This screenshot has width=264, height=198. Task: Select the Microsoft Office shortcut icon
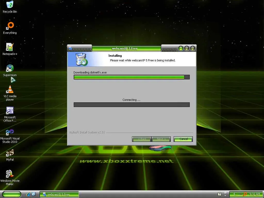click(x=10, y=114)
